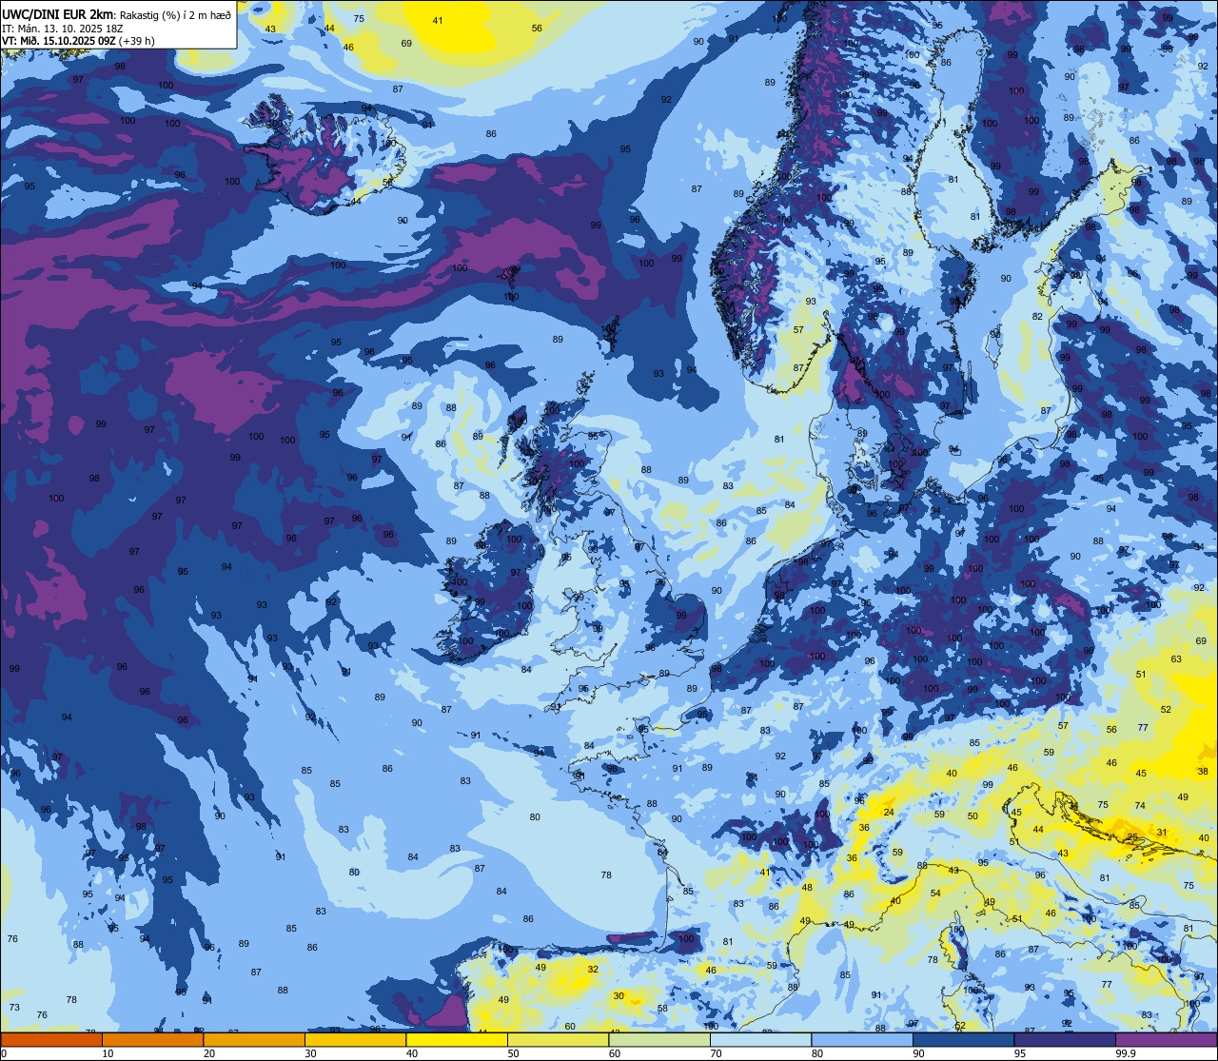Select the purple above-99.9 legend segment
The image size is (1218, 1061).
tap(1166, 1039)
